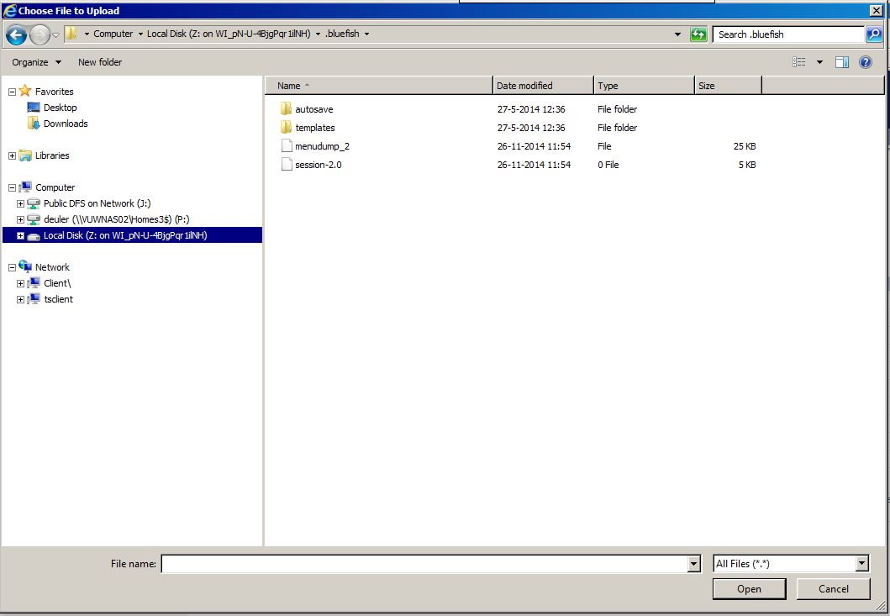Open the File name history dropdown arrow
Viewport: 890px width, 616px height.
693,564
